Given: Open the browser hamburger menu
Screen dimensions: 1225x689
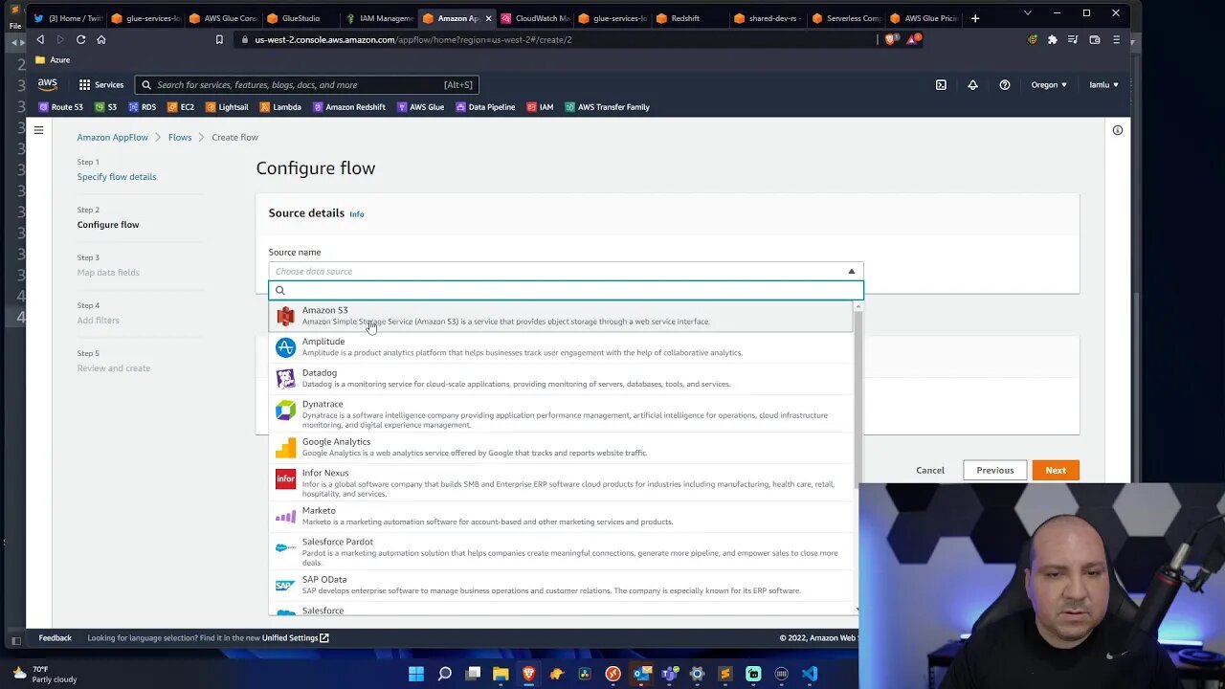Looking at the screenshot, I should coord(1116,39).
